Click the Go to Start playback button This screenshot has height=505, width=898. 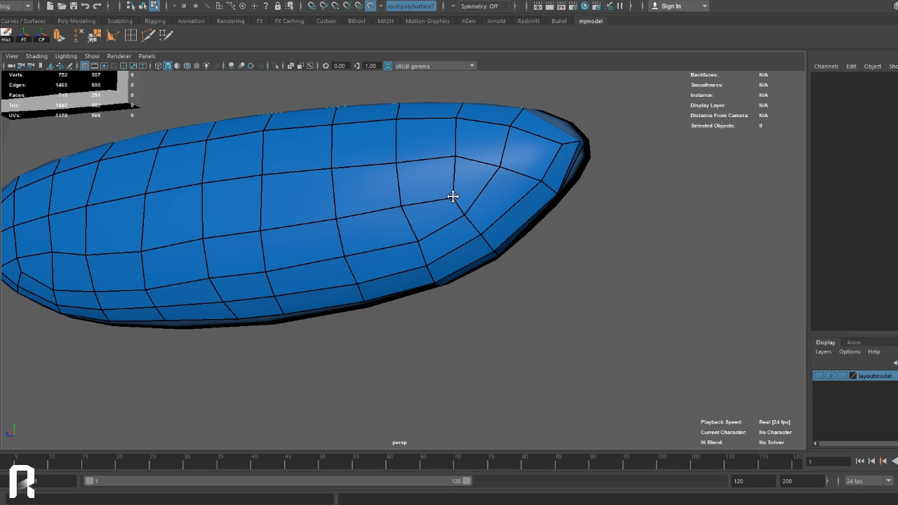pyautogui.click(x=860, y=461)
